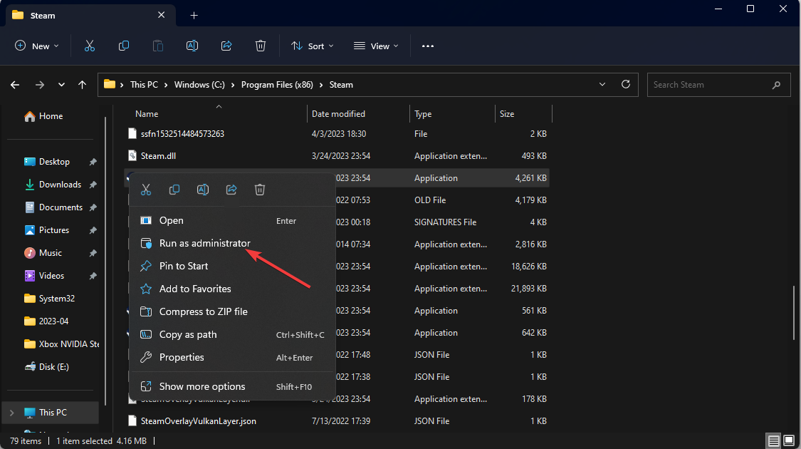
Task: Unpin Desktop from quick access
Action: pos(93,162)
